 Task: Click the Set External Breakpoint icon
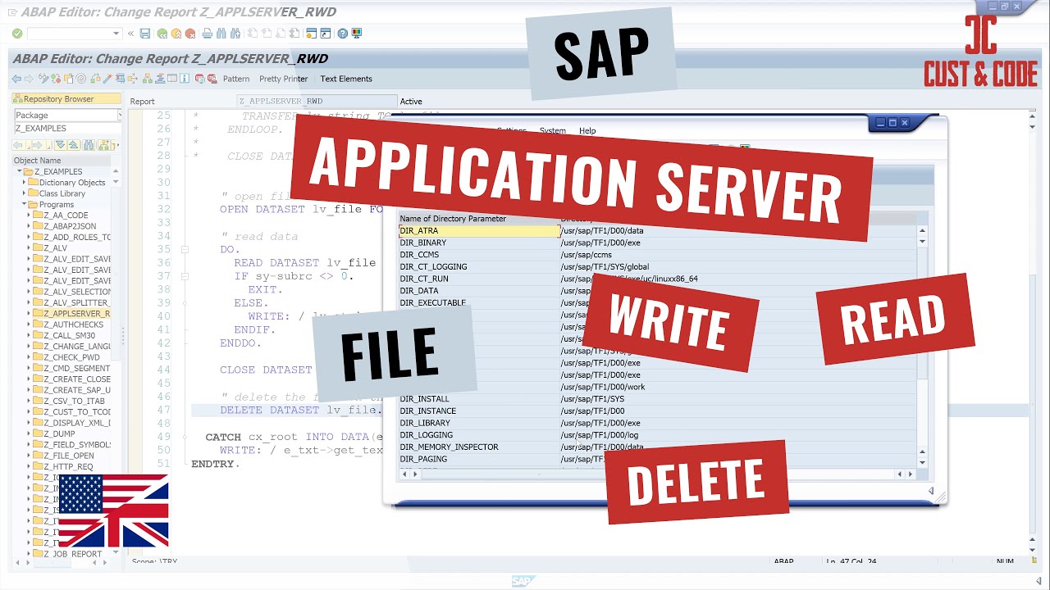click(x=212, y=79)
